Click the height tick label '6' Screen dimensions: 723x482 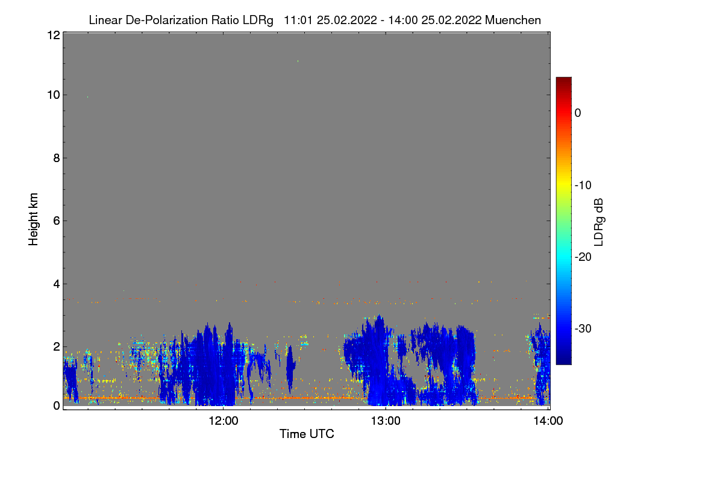(x=57, y=221)
